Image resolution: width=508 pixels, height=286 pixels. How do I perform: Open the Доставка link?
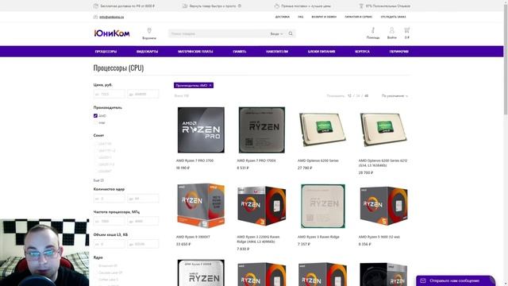[283, 17]
